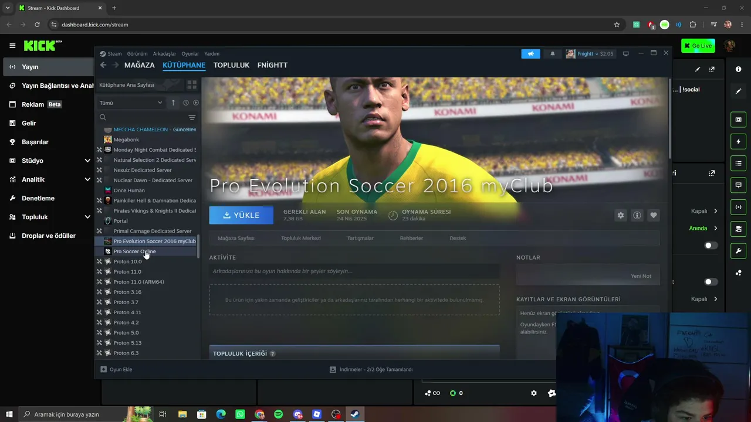
Task: Open Steam notifications bell
Action: (552, 54)
